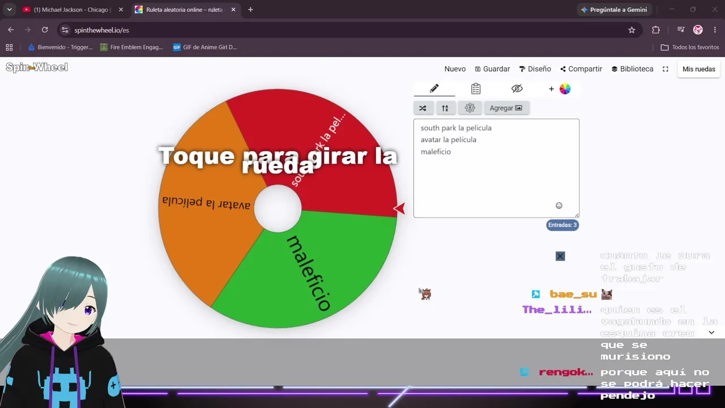Open a new browser tab
The height and width of the screenshot is (408, 725).
coord(250,10)
